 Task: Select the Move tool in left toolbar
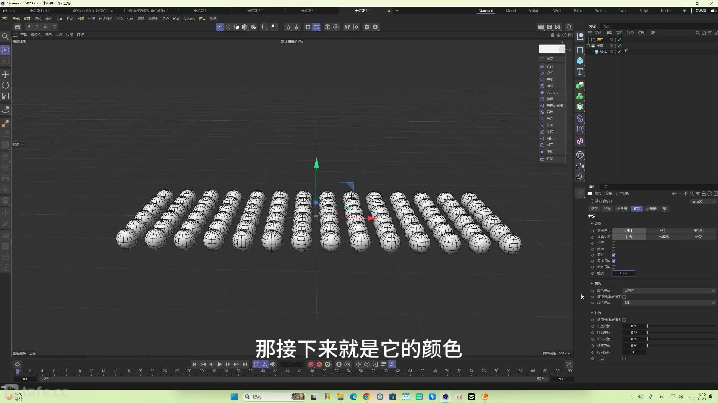click(5, 75)
